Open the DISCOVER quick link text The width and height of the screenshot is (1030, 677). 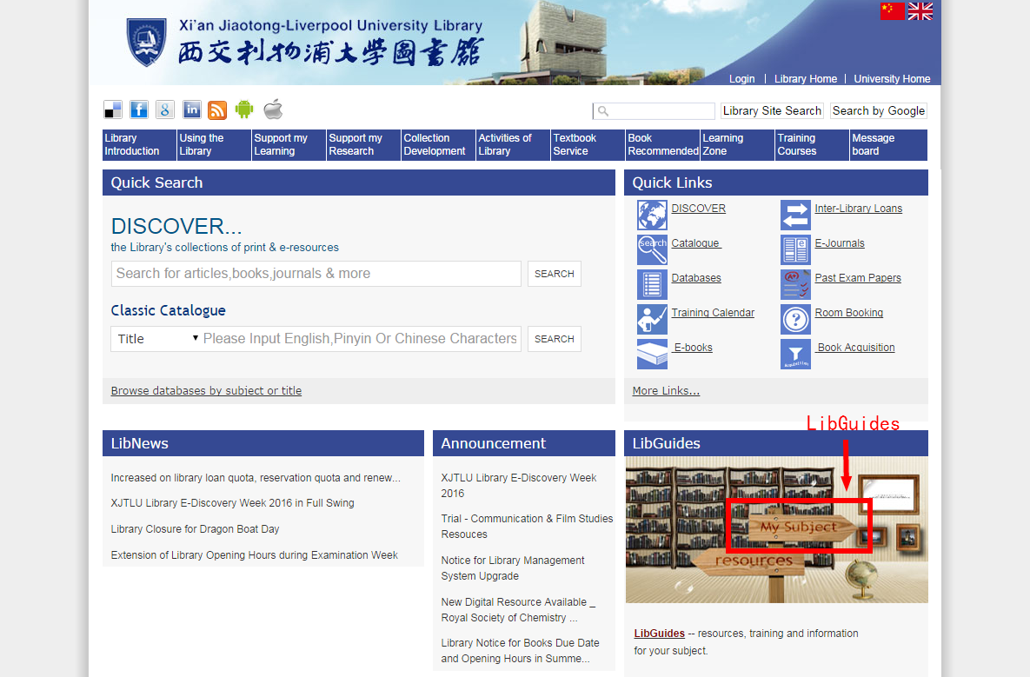click(x=698, y=209)
